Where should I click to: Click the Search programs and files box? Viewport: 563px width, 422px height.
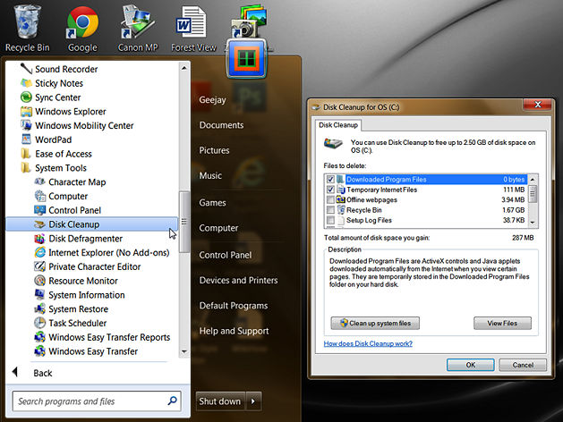[x=90, y=401]
